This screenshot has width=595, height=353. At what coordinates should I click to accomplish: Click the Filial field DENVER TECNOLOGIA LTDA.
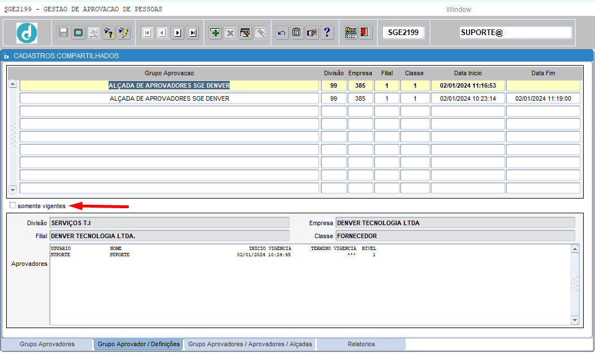pos(169,236)
